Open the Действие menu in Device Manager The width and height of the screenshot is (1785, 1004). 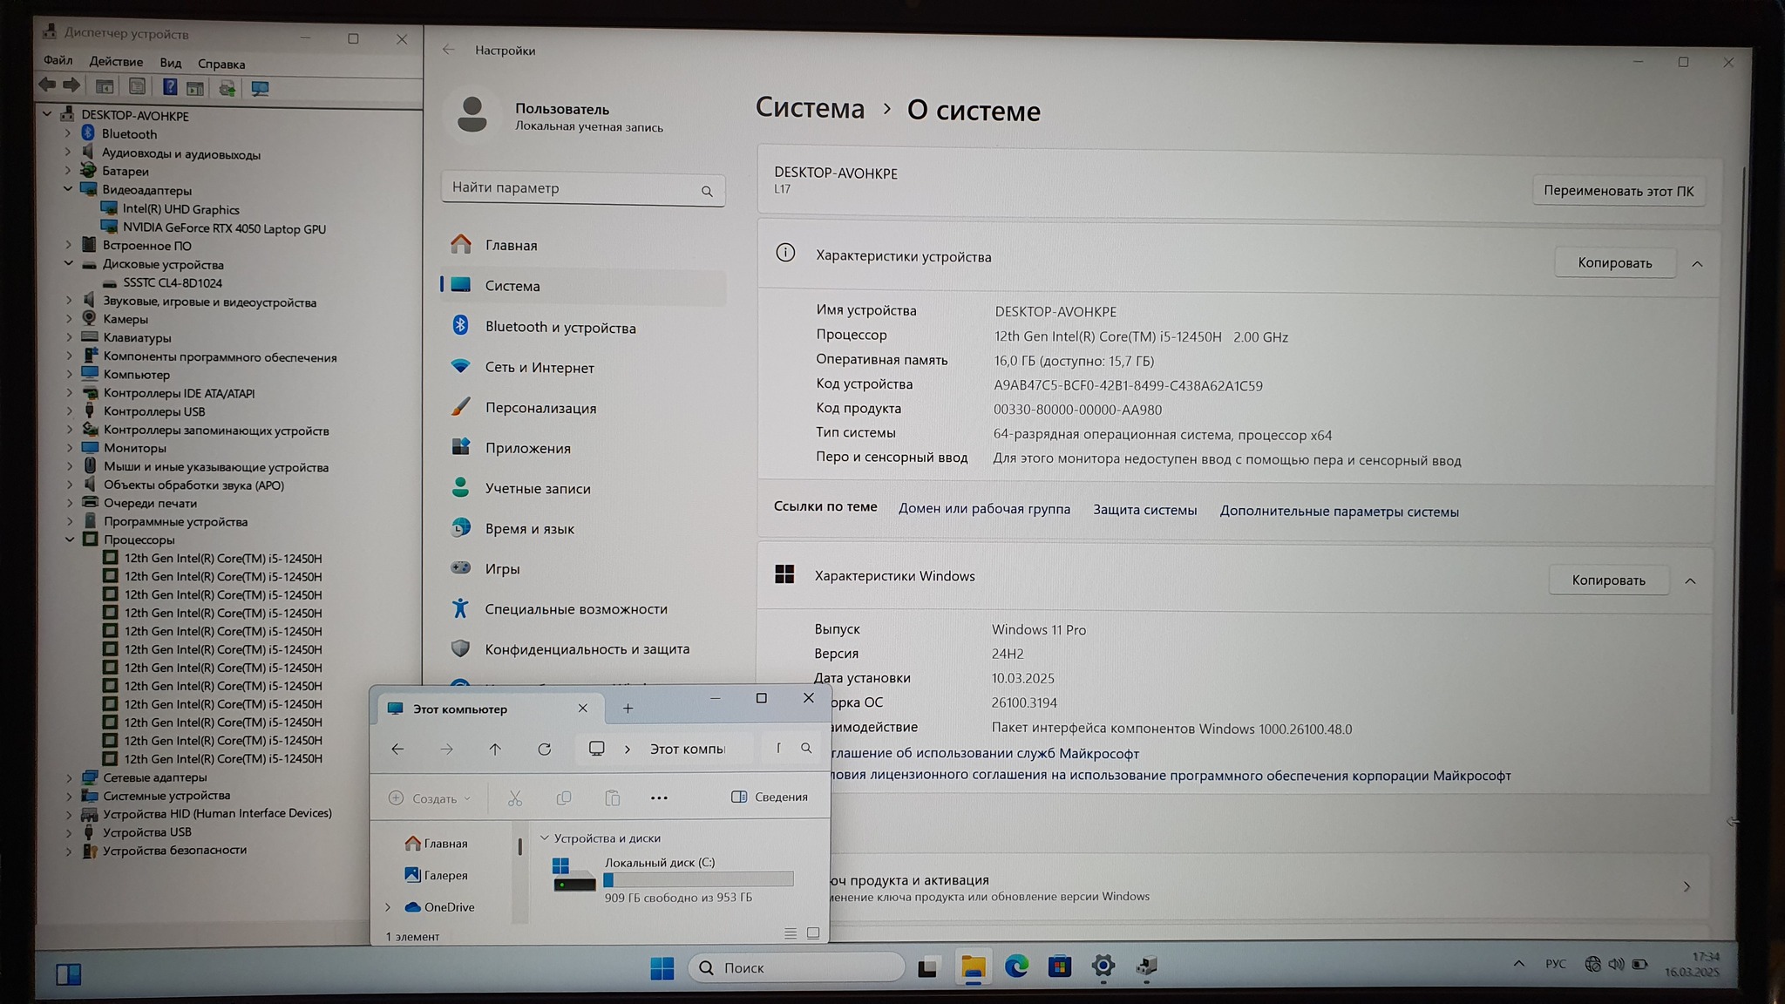coord(116,62)
